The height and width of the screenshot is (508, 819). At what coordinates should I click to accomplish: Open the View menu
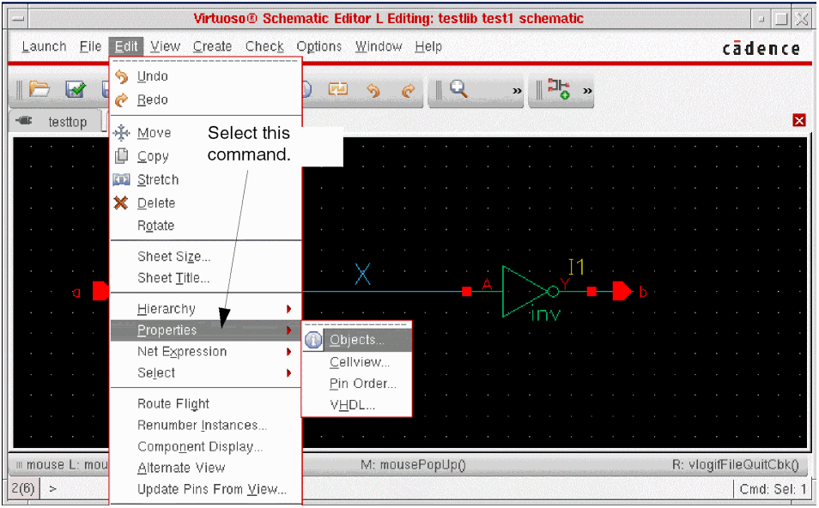tap(165, 47)
